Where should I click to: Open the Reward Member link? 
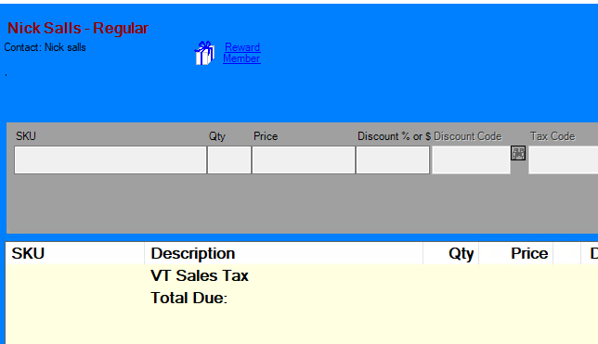241,53
